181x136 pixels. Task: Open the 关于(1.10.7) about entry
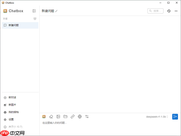15,127
